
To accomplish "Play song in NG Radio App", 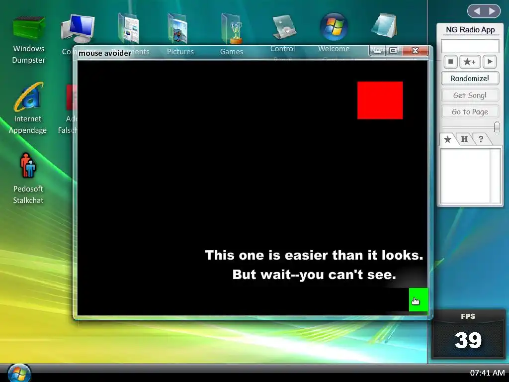I will pos(490,62).
